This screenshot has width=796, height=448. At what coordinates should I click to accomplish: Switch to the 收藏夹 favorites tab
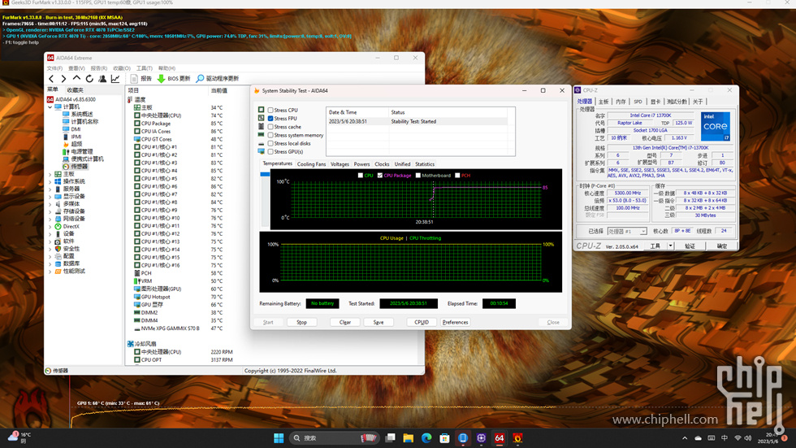coord(75,90)
